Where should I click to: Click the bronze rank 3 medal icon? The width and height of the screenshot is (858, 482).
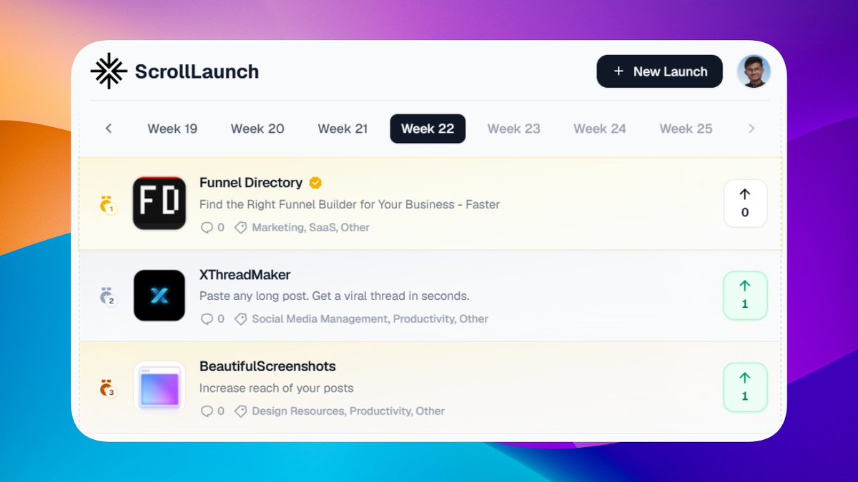[x=108, y=388]
